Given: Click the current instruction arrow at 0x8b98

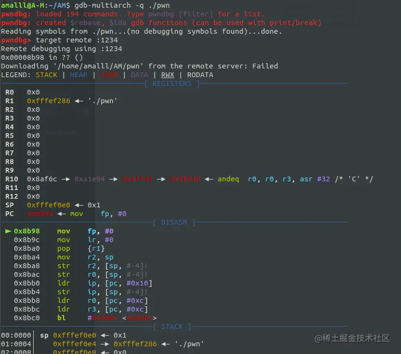Looking at the screenshot, I should [8, 231].
